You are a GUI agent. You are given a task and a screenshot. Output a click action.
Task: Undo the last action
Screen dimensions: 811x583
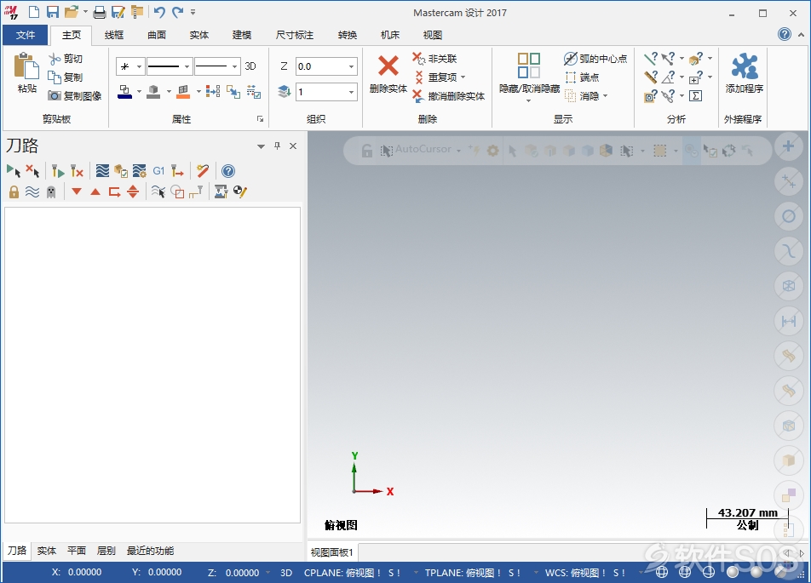tap(159, 12)
